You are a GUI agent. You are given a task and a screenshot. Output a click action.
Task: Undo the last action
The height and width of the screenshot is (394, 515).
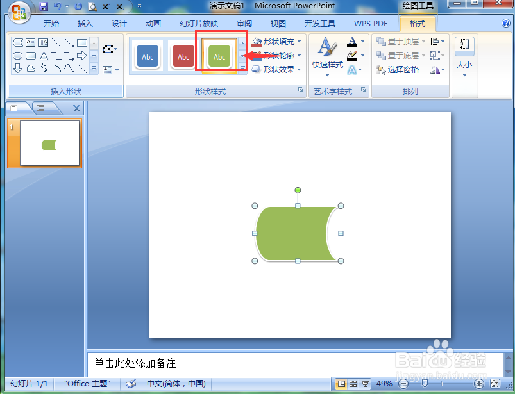58,6
